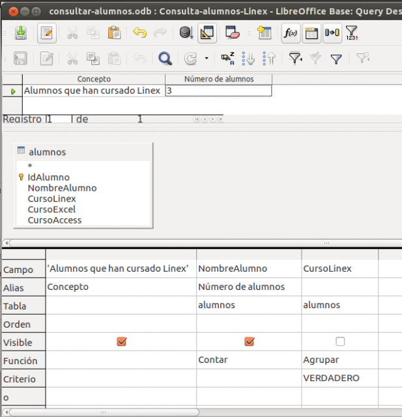Select asterisk all-fields entry in alumnos
The width and height of the screenshot is (402, 417).
click(x=30, y=166)
